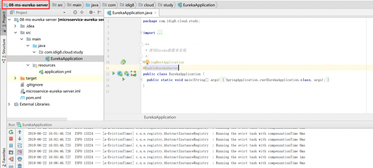
Task: Click the yellow lightbulb intention icon
Action: pyautogui.click(x=147, y=62)
